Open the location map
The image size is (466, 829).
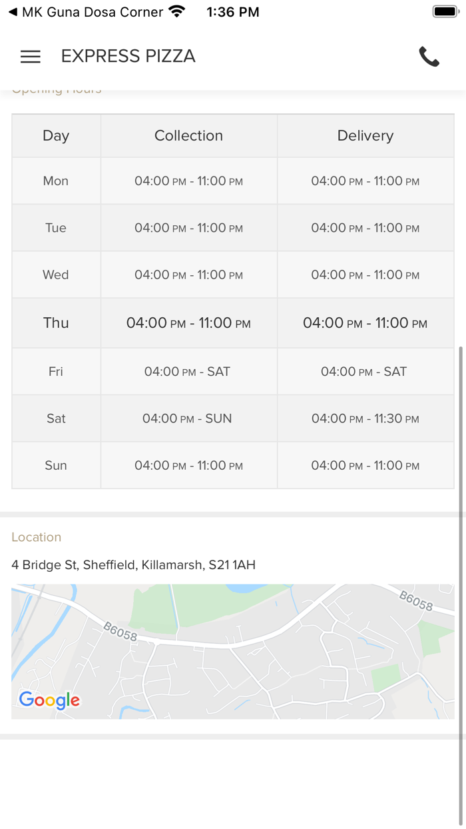click(x=233, y=651)
